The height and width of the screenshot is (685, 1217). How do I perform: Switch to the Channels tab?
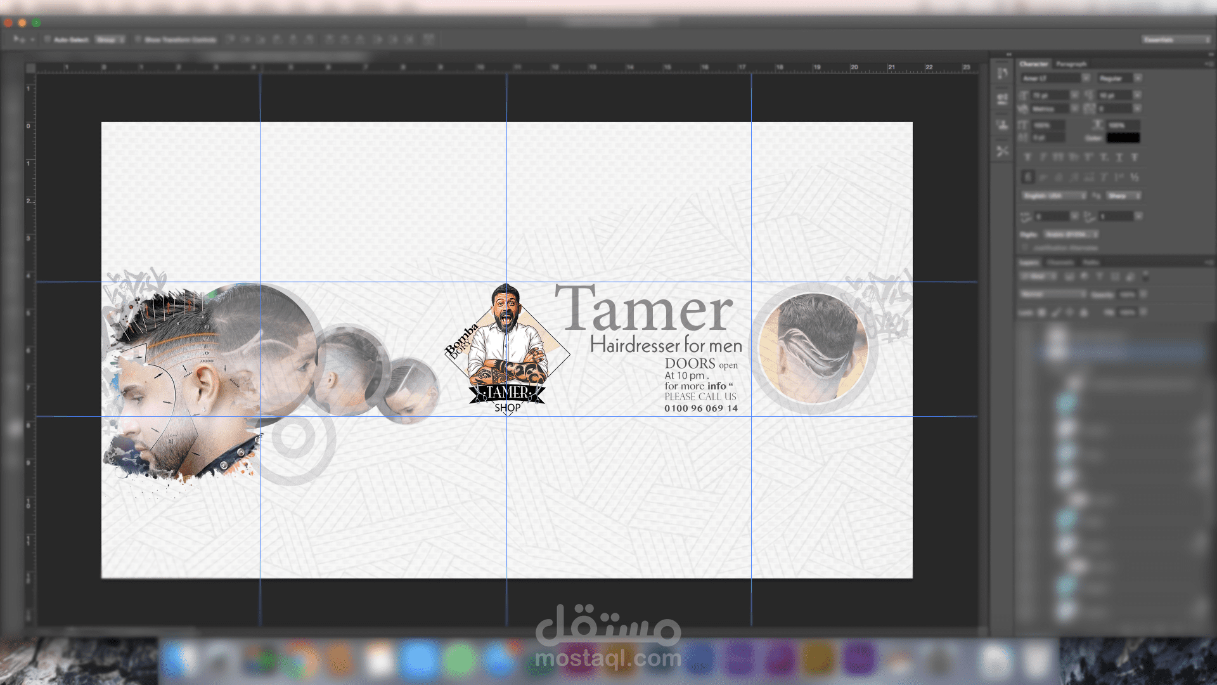pos(1060,263)
